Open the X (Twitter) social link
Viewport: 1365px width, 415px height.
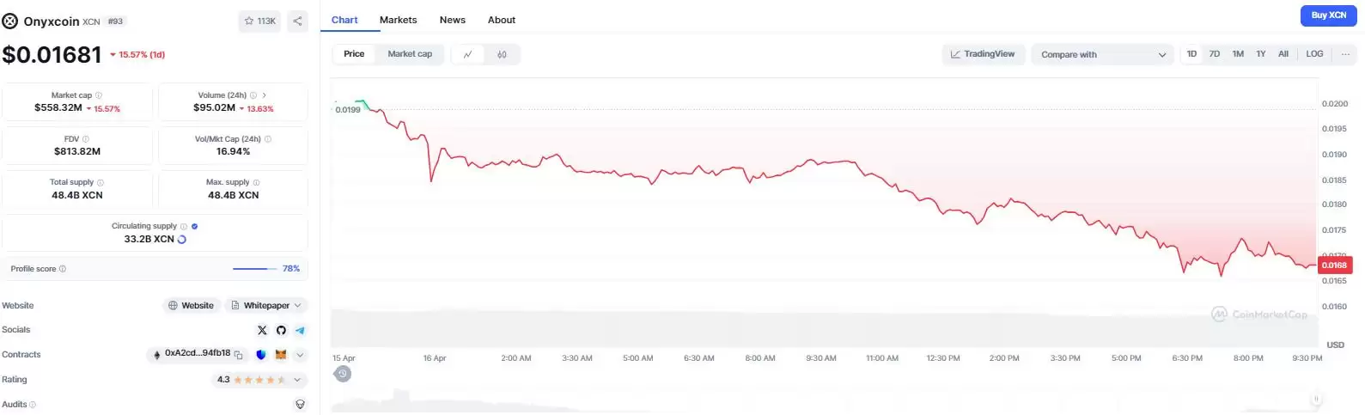click(262, 330)
